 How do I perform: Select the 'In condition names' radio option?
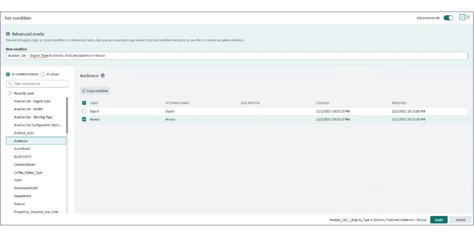pyautogui.click(x=8, y=74)
